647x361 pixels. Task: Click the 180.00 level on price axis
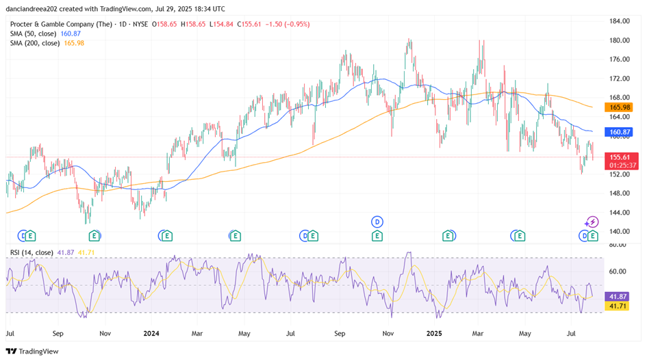point(619,40)
